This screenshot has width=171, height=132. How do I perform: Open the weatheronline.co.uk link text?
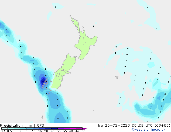point(148,130)
